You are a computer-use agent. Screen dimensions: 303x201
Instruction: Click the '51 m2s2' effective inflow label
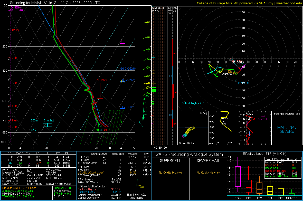[49, 120]
